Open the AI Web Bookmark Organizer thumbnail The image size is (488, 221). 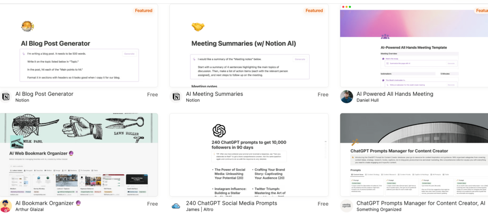click(79, 155)
